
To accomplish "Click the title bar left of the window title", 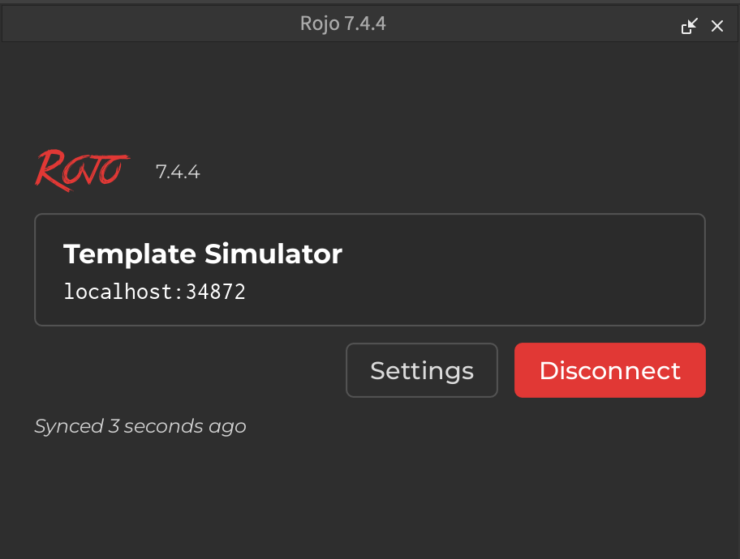I will click(x=146, y=24).
